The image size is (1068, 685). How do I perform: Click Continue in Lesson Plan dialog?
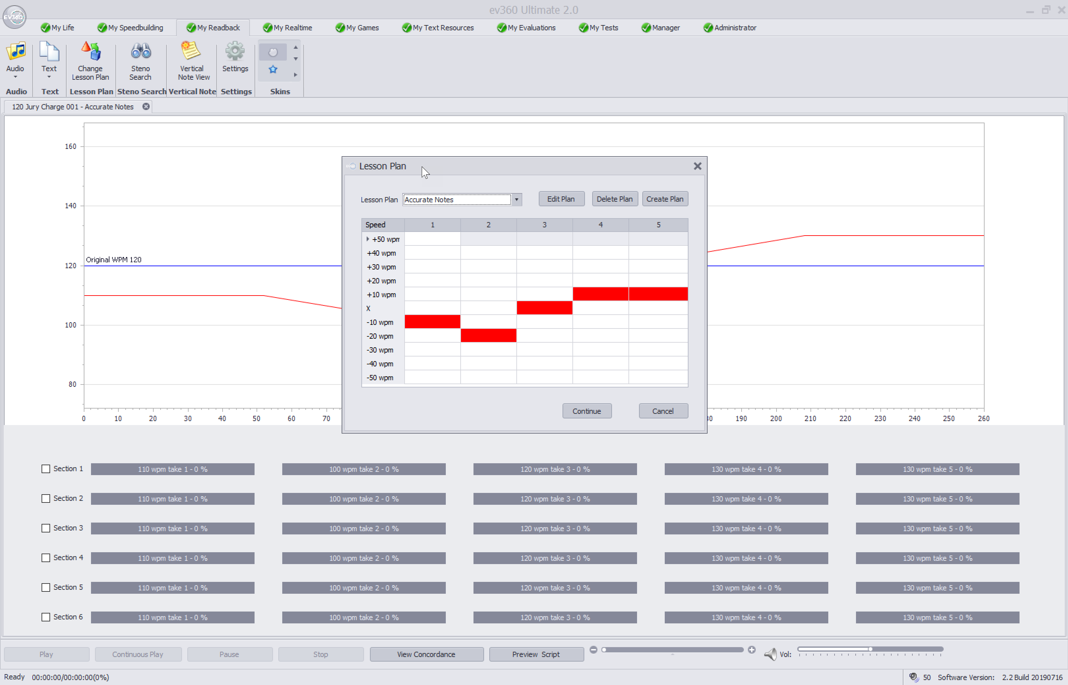[587, 411]
